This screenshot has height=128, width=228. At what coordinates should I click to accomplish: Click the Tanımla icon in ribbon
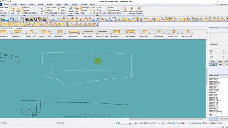tap(125, 10)
